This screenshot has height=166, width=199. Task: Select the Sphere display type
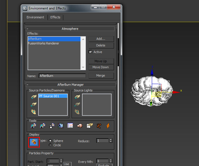(x=50, y=140)
